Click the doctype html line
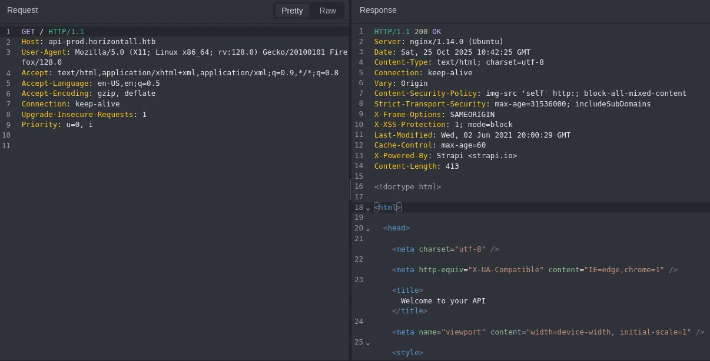 (407, 187)
